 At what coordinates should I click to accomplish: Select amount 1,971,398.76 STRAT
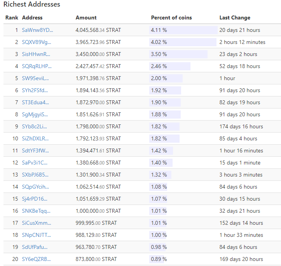[98, 78]
